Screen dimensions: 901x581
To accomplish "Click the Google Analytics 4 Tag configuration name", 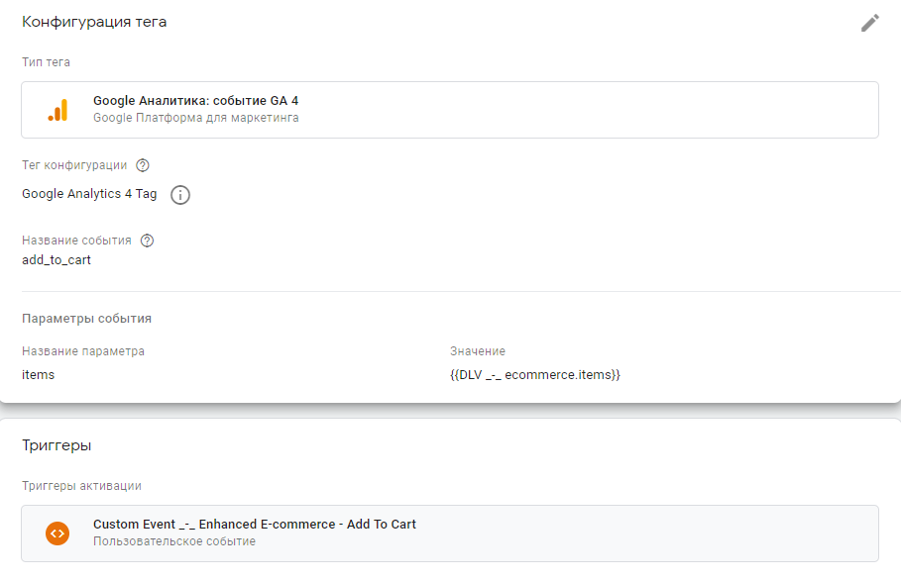I will [x=89, y=194].
